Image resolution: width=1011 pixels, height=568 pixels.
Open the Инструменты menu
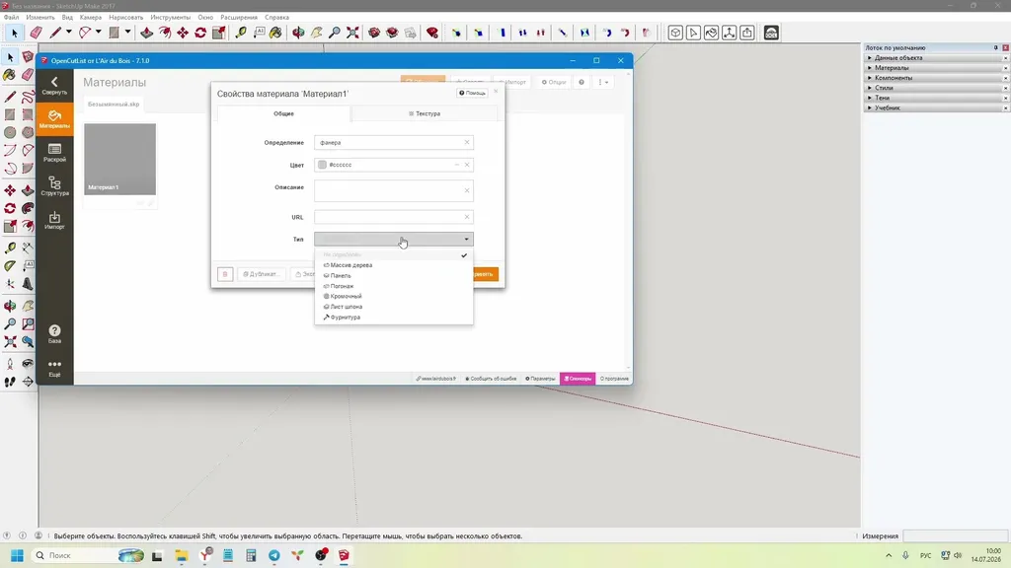tap(170, 18)
